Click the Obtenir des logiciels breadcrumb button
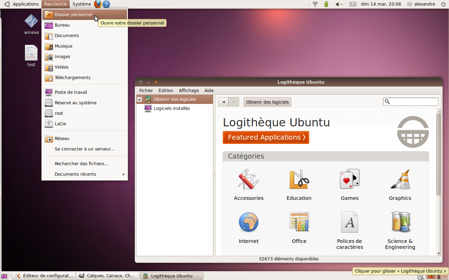Image resolution: width=449 pixels, height=280 pixels. pos(267,102)
